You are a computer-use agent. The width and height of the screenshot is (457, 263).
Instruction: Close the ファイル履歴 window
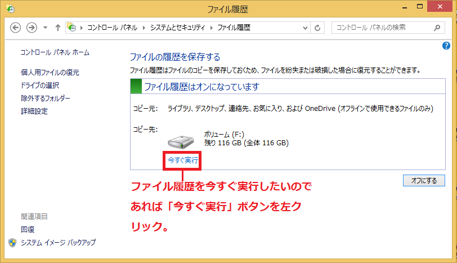(440, 6)
